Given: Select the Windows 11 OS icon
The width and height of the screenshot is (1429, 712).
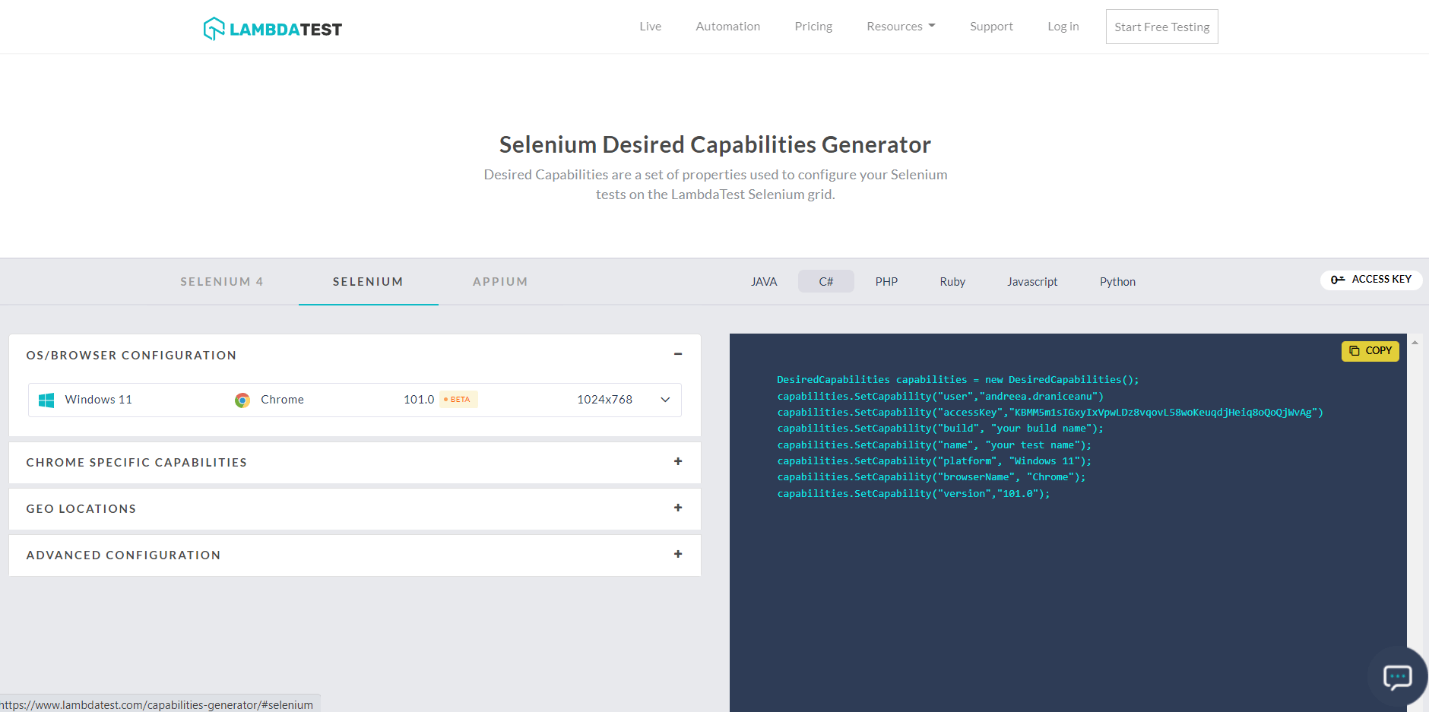Looking at the screenshot, I should [x=46, y=399].
